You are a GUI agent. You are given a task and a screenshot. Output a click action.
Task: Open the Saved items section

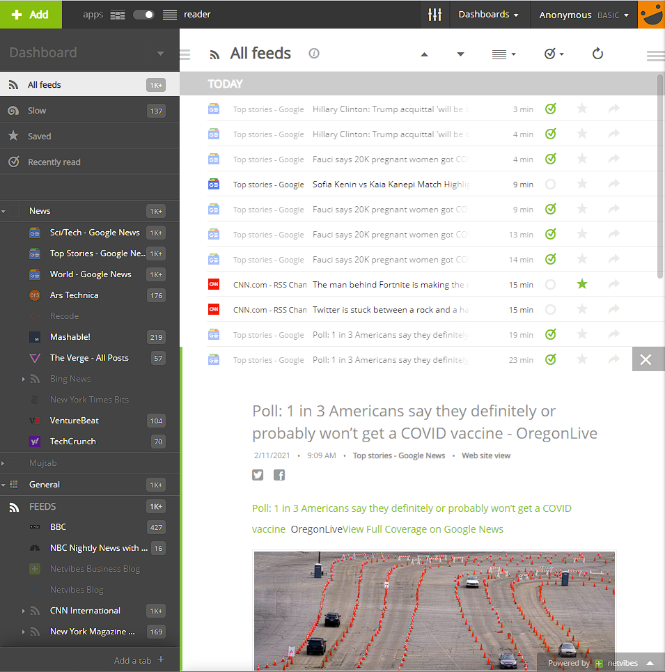pyautogui.click(x=90, y=136)
